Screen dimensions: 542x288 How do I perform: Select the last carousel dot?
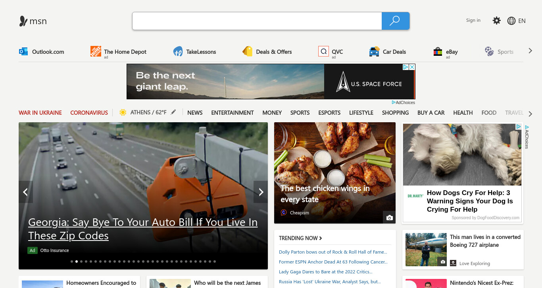(215, 261)
